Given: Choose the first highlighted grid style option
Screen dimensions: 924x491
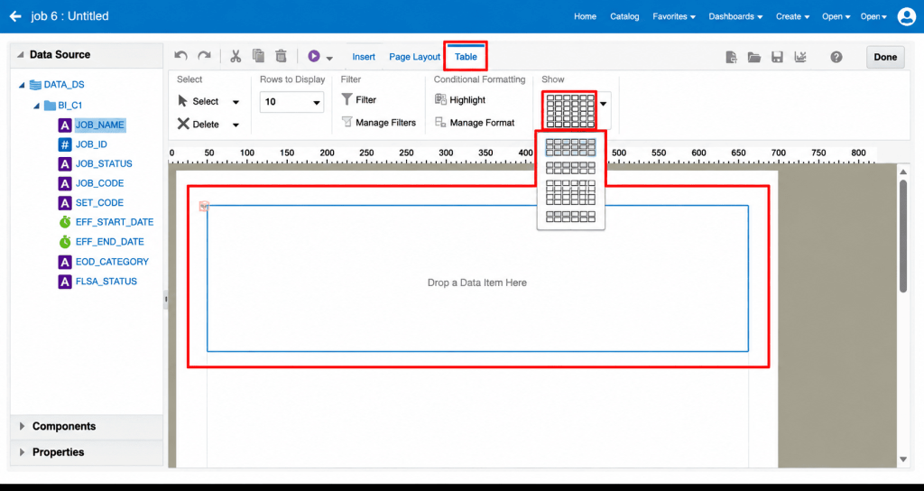Looking at the screenshot, I should (570, 147).
